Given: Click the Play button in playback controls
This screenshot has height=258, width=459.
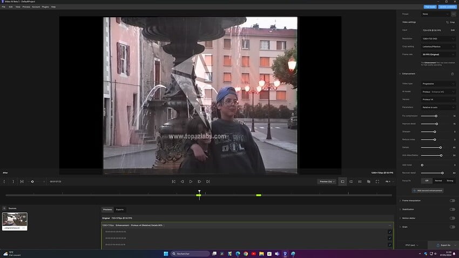Looking at the screenshot, I should 191,181.
